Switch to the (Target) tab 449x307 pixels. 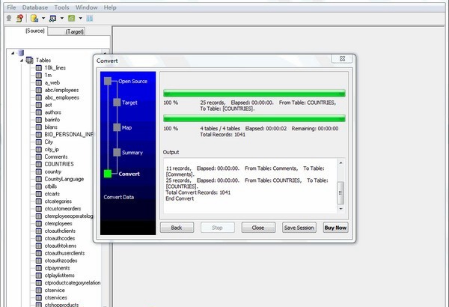pos(75,31)
